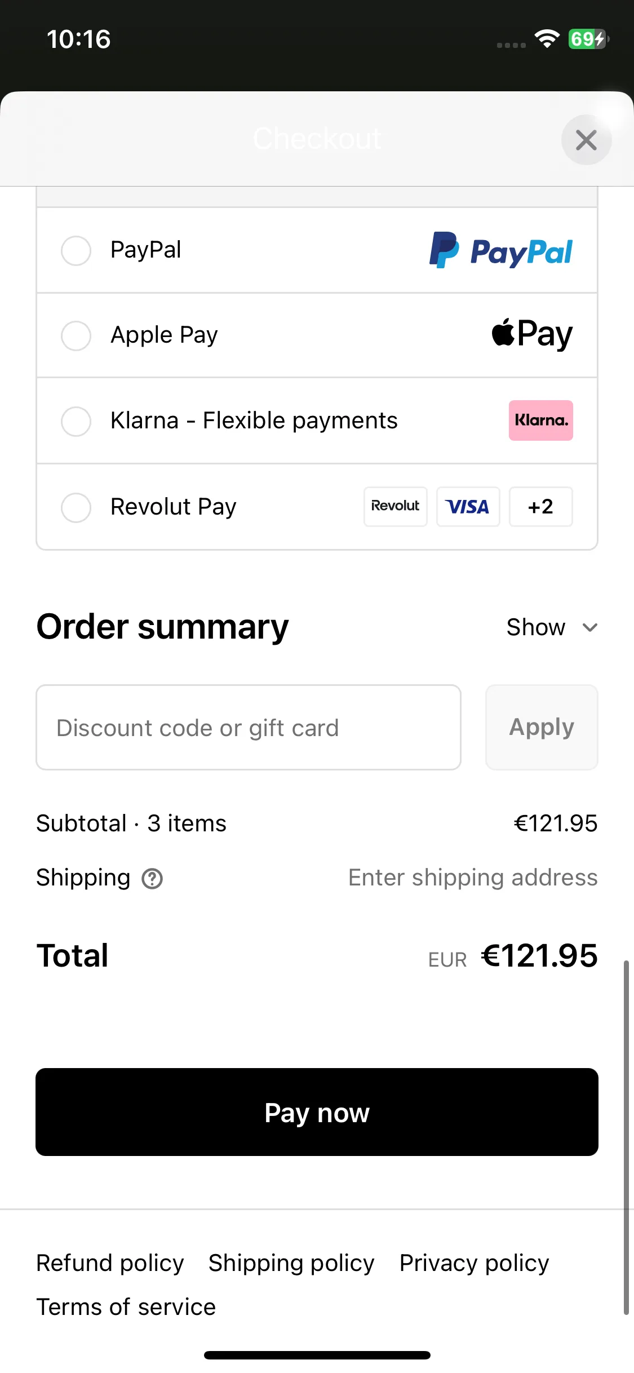Tap the Apple Pay logo

532,334
